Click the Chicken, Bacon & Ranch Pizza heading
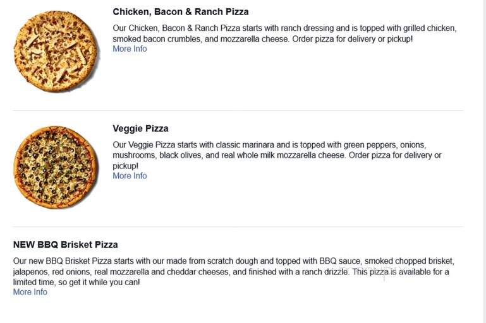This screenshot has width=486, height=323. point(181,12)
